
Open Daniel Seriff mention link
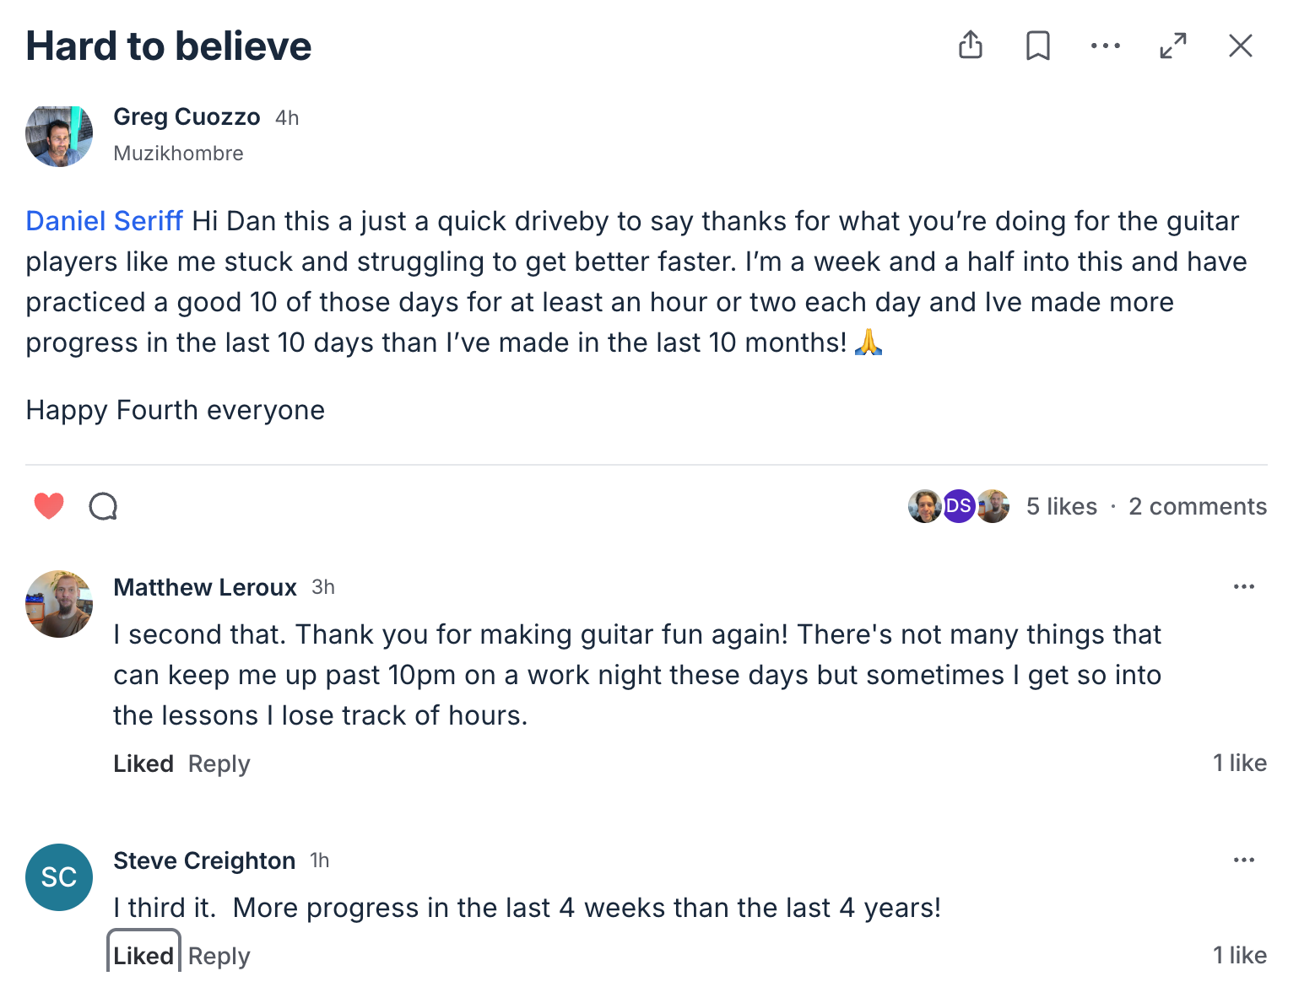click(x=104, y=221)
